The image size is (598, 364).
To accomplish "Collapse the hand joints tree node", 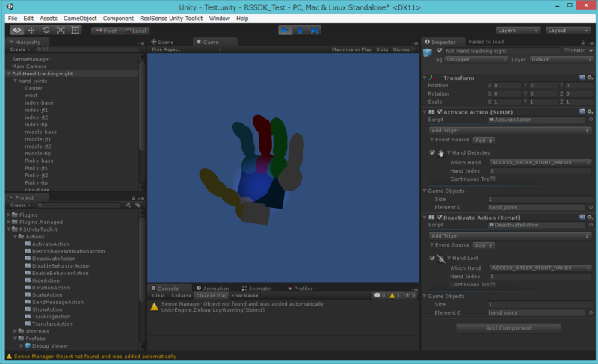I will coord(15,81).
